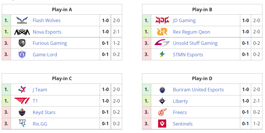Click the Freecs flame logo
The height and width of the screenshot is (133, 265).
pos(162,112)
